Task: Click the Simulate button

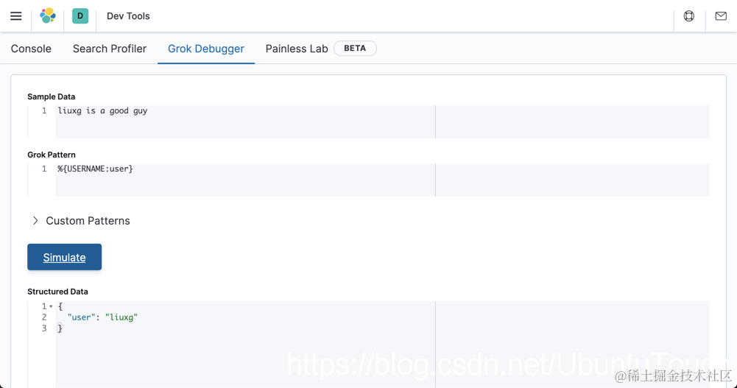Action: [x=64, y=257]
